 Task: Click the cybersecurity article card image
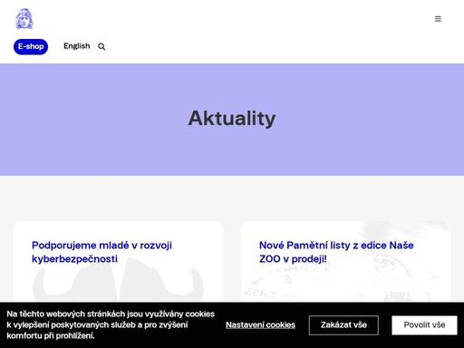click(x=118, y=284)
